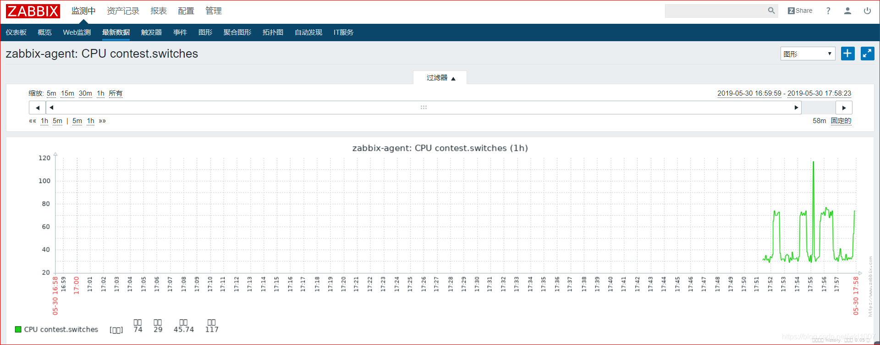Open the 资产记录 main menu
The image size is (880, 345).
pyautogui.click(x=123, y=11)
